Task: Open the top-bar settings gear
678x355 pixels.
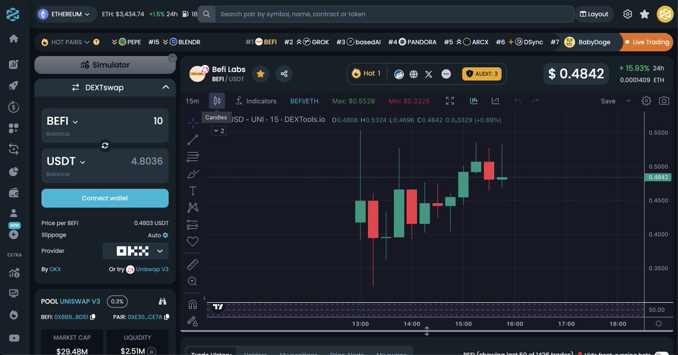Action: [627, 14]
